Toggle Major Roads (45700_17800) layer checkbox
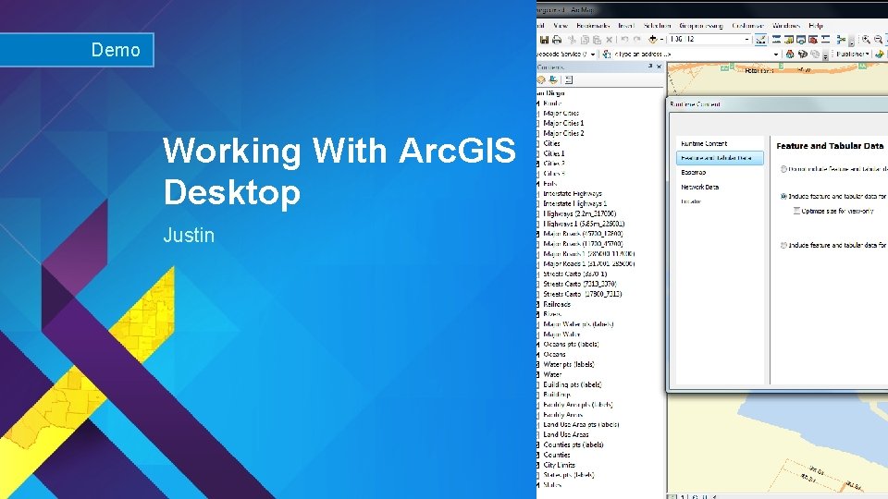Viewport: 888px width, 499px height. click(537, 234)
